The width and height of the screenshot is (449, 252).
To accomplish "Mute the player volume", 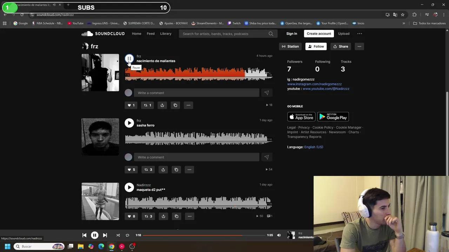I will (279, 235).
